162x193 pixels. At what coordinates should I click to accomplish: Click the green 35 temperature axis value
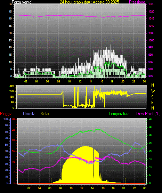151,127
